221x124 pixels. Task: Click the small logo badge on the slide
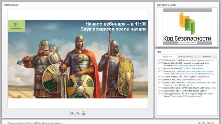click(x=17, y=26)
